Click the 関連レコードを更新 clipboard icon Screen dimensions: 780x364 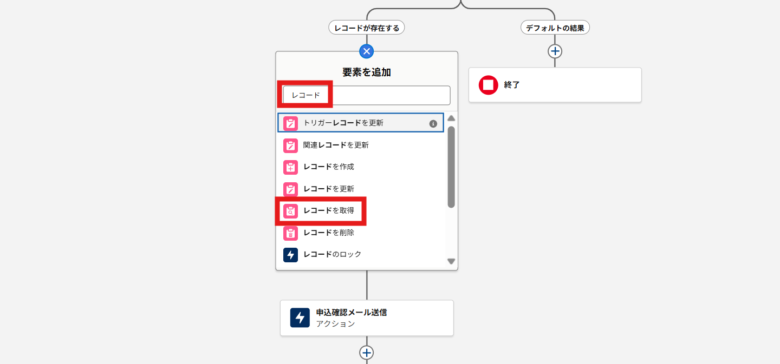[291, 145]
